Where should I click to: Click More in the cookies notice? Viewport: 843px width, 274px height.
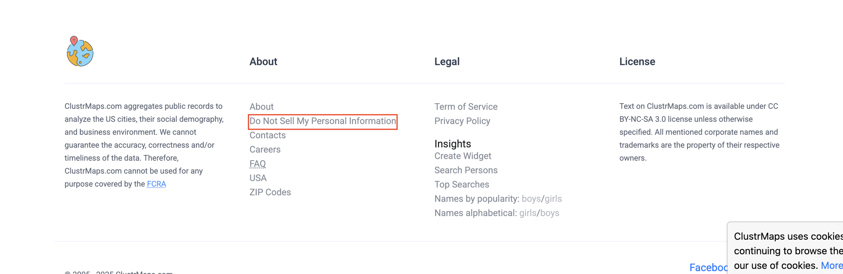[831, 266]
